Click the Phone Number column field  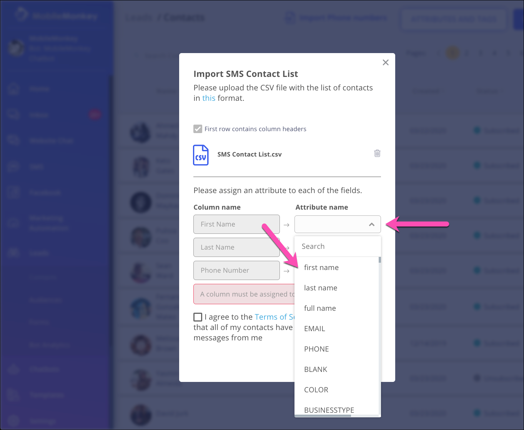tap(236, 270)
